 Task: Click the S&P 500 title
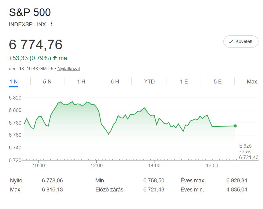(30, 12)
